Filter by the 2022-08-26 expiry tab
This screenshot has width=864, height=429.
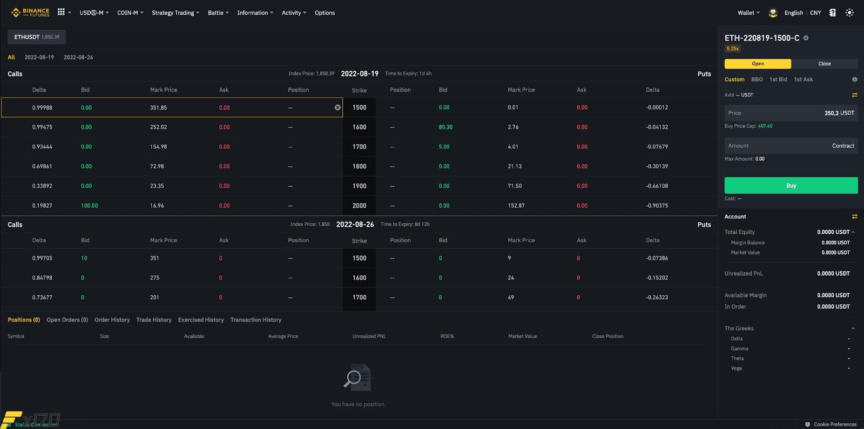[x=78, y=57]
